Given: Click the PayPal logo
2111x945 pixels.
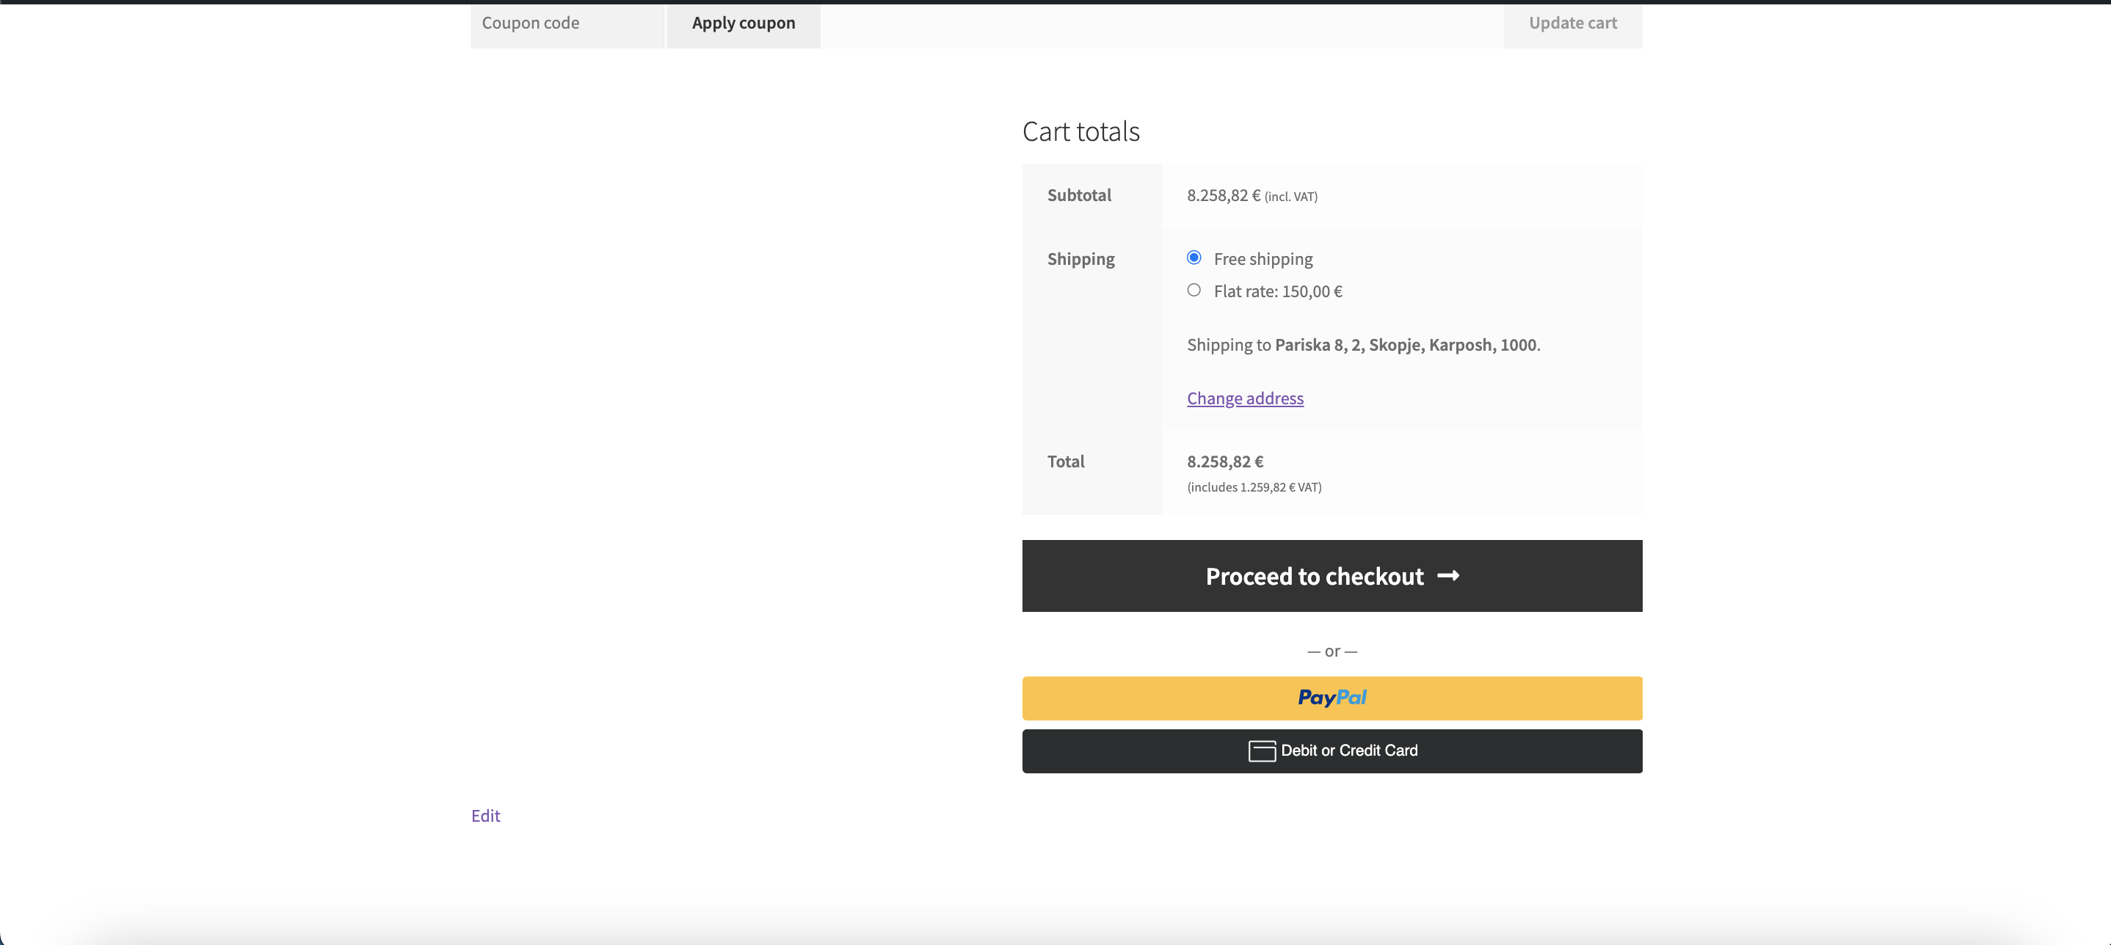Looking at the screenshot, I should [1331, 698].
